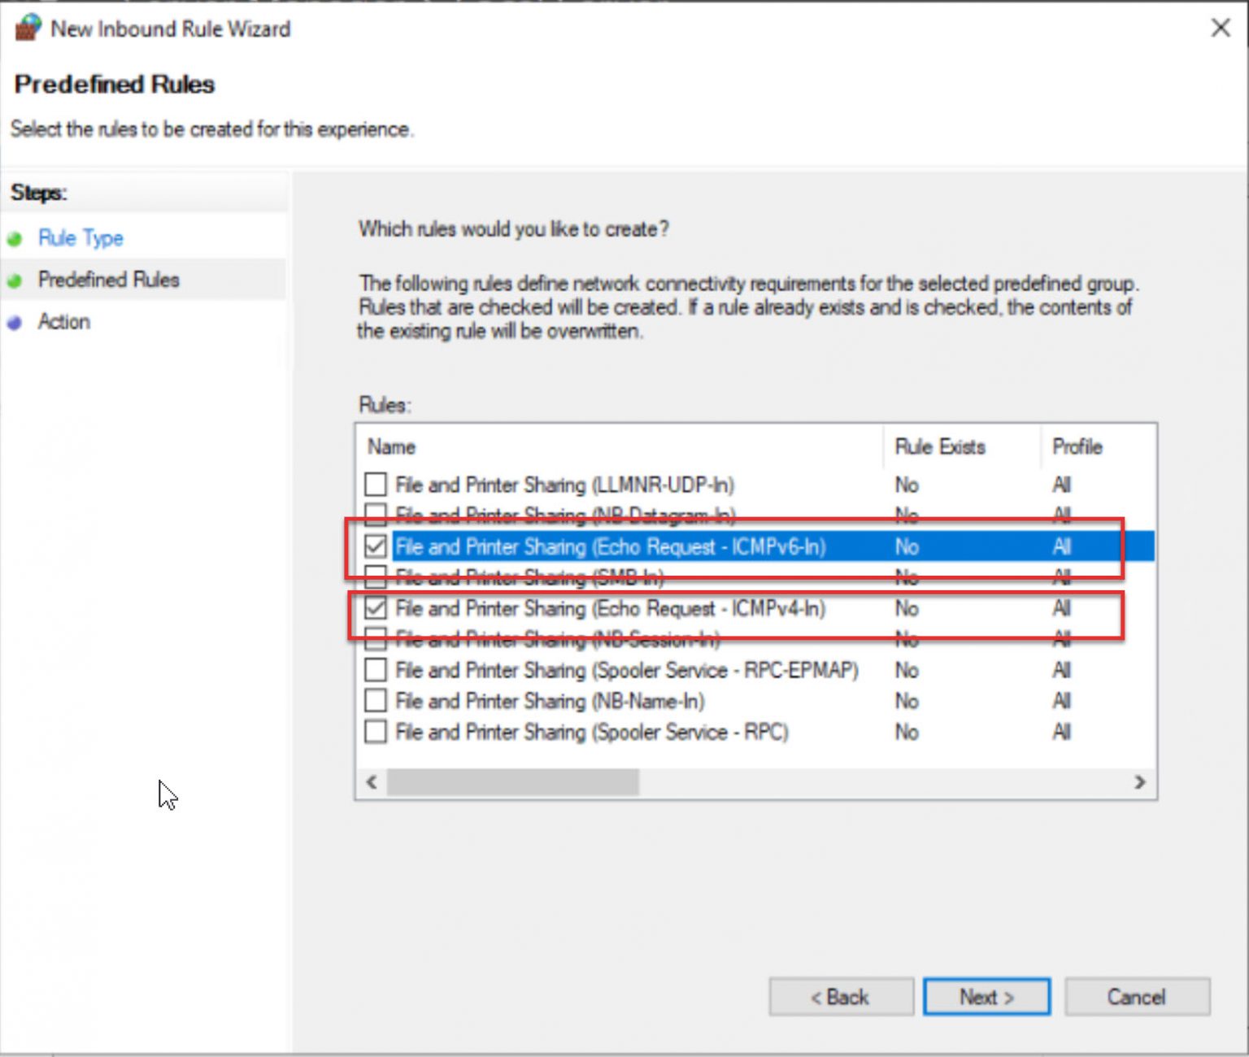Check File and Printer Sharing (NB-Datagram-In)
Screen dimensions: 1249x1057
tap(376, 516)
